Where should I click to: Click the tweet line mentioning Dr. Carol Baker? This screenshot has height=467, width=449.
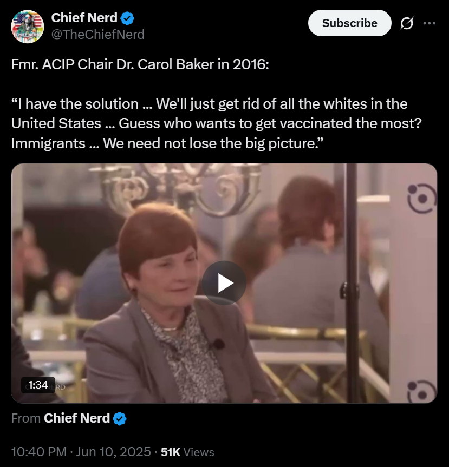click(x=140, y=64)
